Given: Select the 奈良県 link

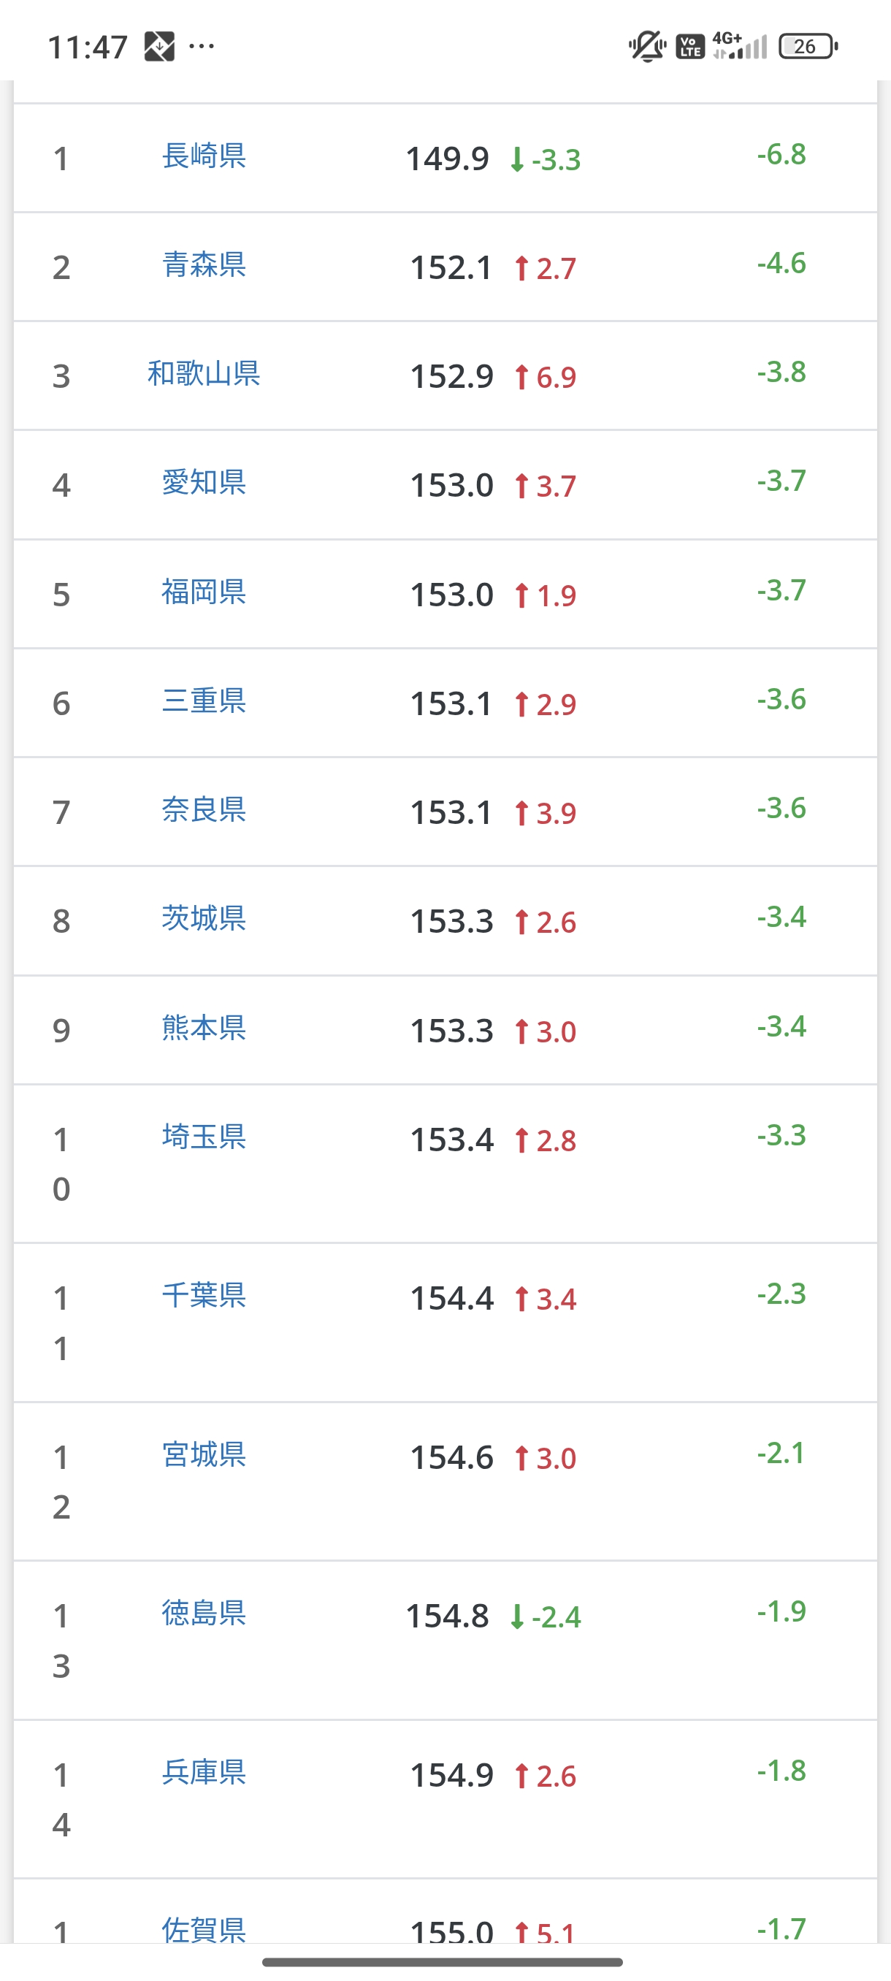Looking at the screenshot, I should (204, 810).
